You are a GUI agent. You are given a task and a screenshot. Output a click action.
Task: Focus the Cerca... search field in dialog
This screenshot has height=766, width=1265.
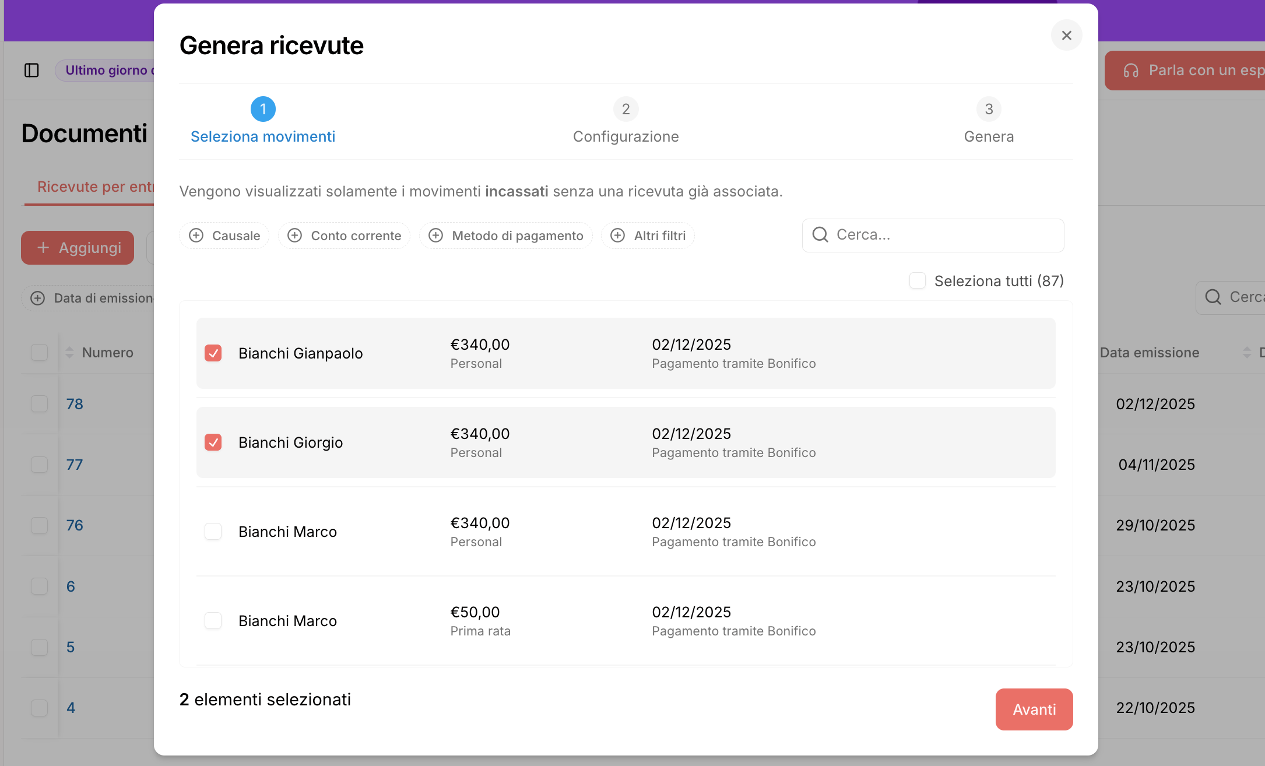tap(944, 235)
